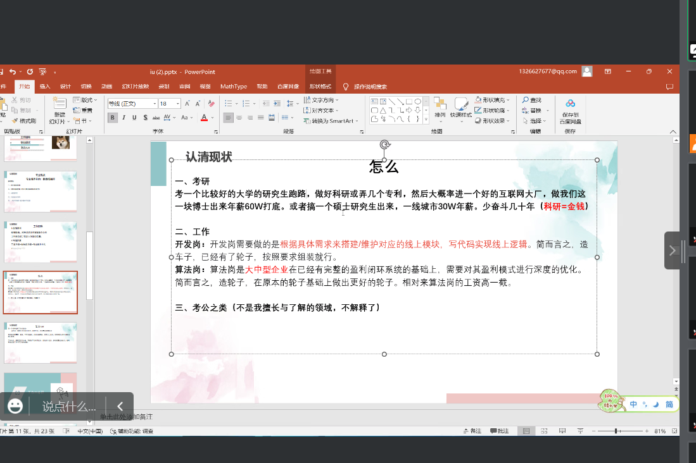The image size is (696, 463).
Task: Toggle Italic text formatting
Action: tap(123, 118)
